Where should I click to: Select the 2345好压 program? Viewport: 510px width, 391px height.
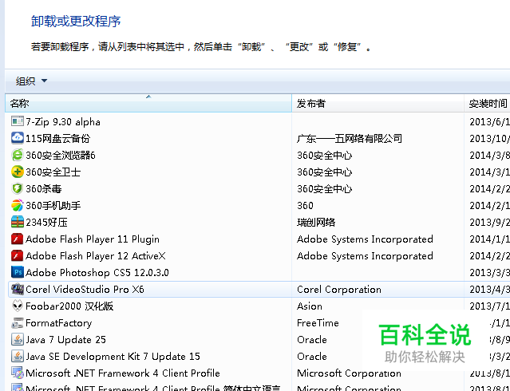tap(46, 222)
